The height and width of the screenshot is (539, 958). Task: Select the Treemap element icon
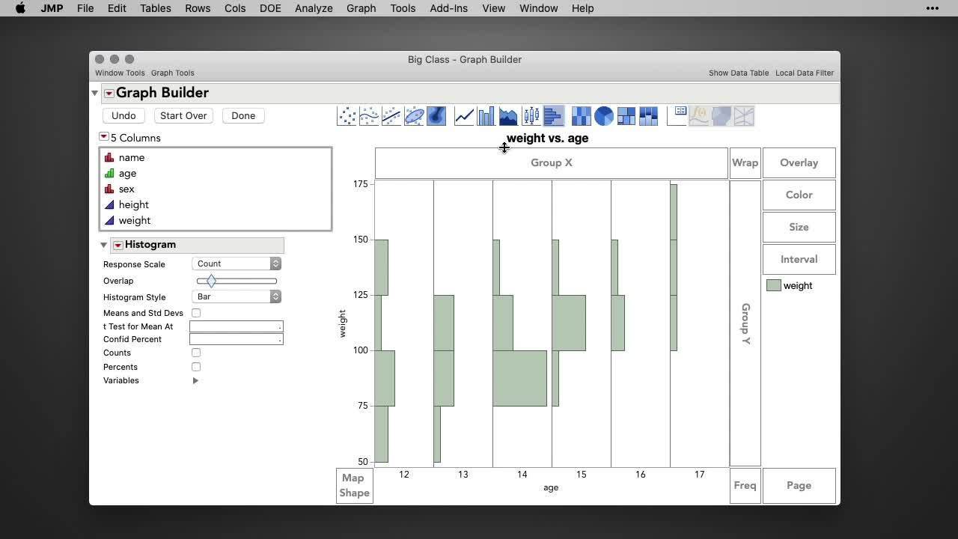coord(626,116)
